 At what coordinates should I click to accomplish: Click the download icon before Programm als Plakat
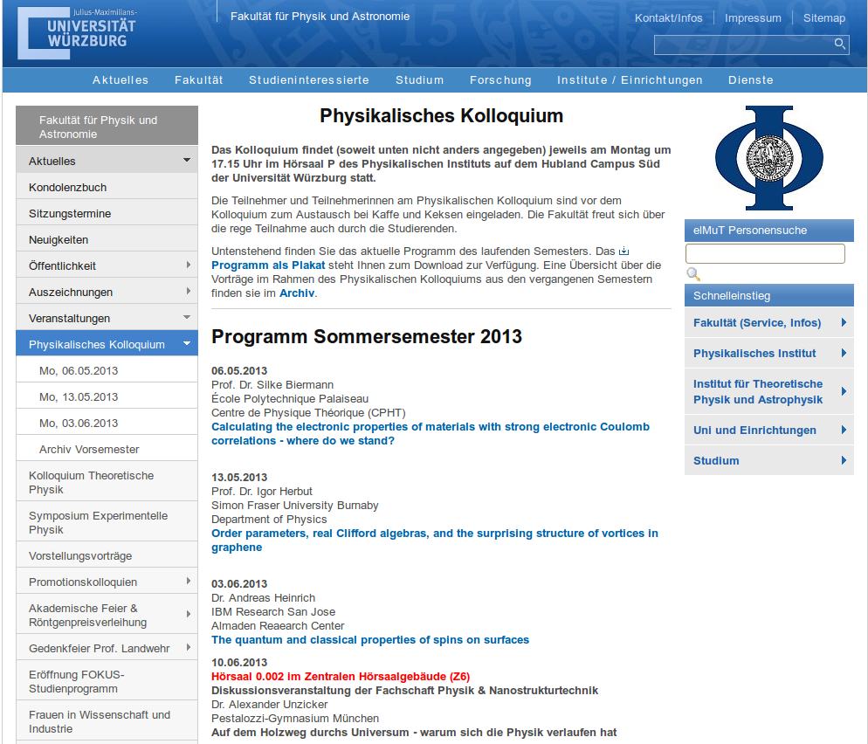pyautogui.click(x=623, y=251)
